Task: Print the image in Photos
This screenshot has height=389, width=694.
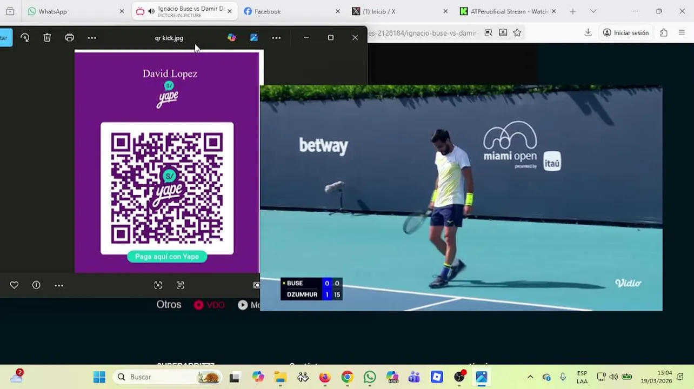Action: (x=70, y=38)
